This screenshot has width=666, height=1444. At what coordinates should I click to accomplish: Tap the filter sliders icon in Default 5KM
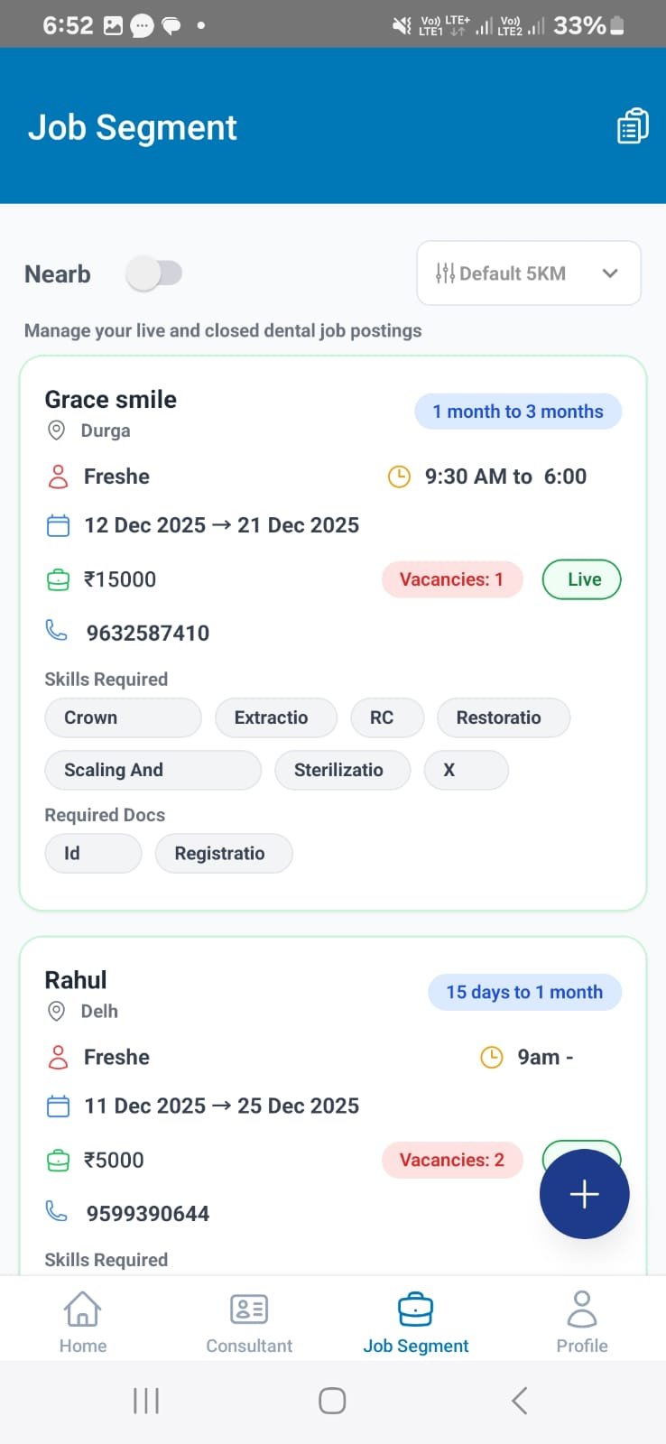445,273
